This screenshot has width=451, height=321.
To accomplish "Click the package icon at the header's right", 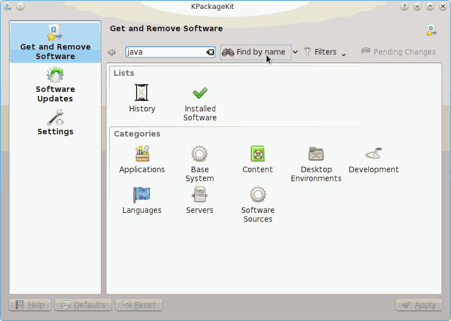I will tap(431, 30).
